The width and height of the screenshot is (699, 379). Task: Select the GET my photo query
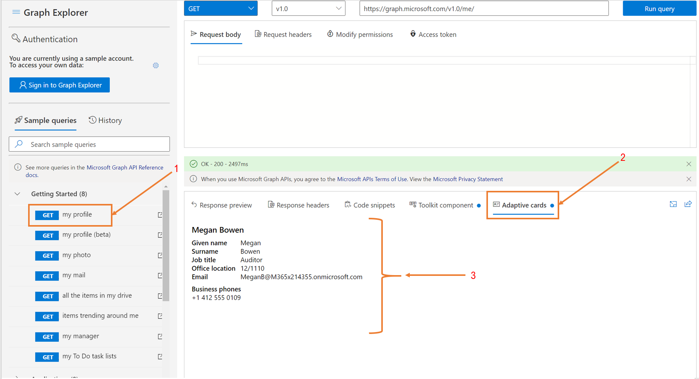tap(63, 255)
